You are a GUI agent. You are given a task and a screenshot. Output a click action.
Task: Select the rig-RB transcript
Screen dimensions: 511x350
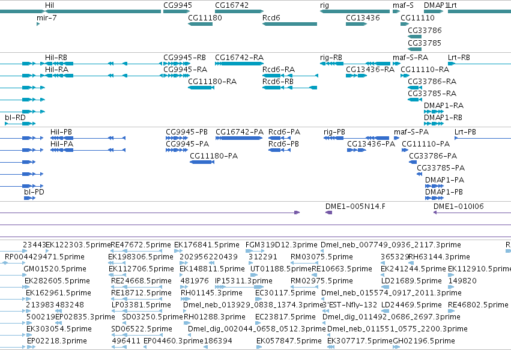[x=355, y=64]
